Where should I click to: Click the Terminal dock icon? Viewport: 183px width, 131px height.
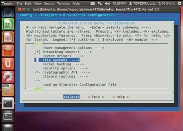(x=8, y=103)
